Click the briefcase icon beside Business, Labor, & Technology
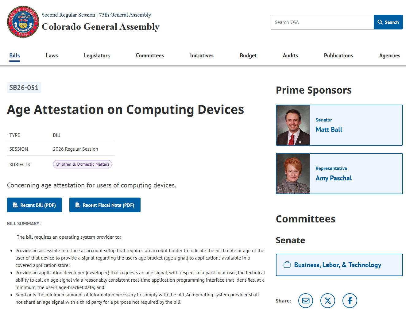The width and height of the screenshot is (406, 312). tap(287, 265)
